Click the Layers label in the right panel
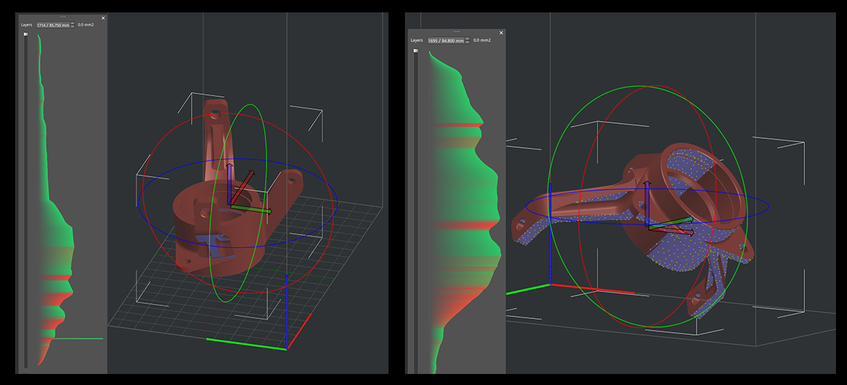 [417, 41]
